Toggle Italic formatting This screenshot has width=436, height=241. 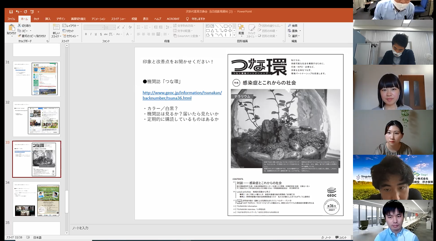coord(91,34)
